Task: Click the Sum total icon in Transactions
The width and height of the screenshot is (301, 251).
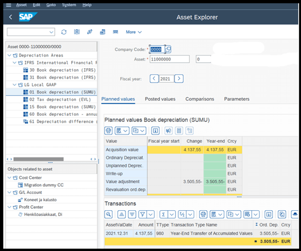Action: click(163, 214)
